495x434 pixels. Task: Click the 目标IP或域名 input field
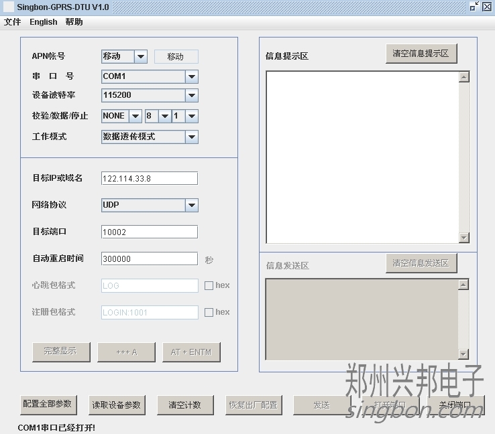149,178
